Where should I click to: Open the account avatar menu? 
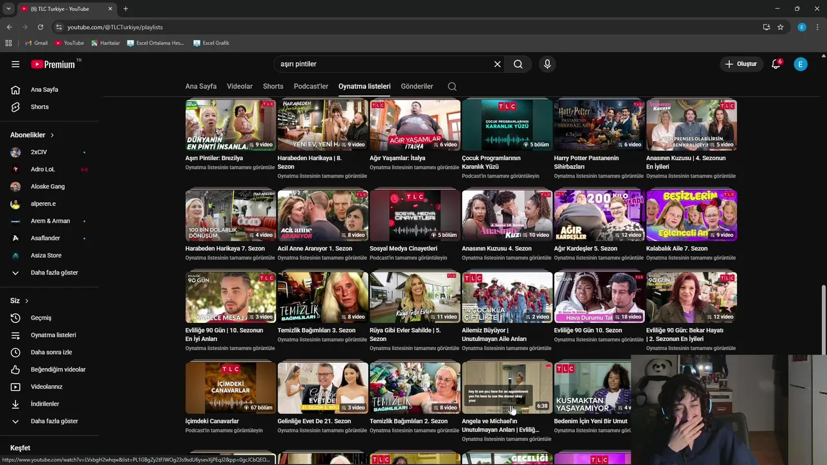pos(801,64)
